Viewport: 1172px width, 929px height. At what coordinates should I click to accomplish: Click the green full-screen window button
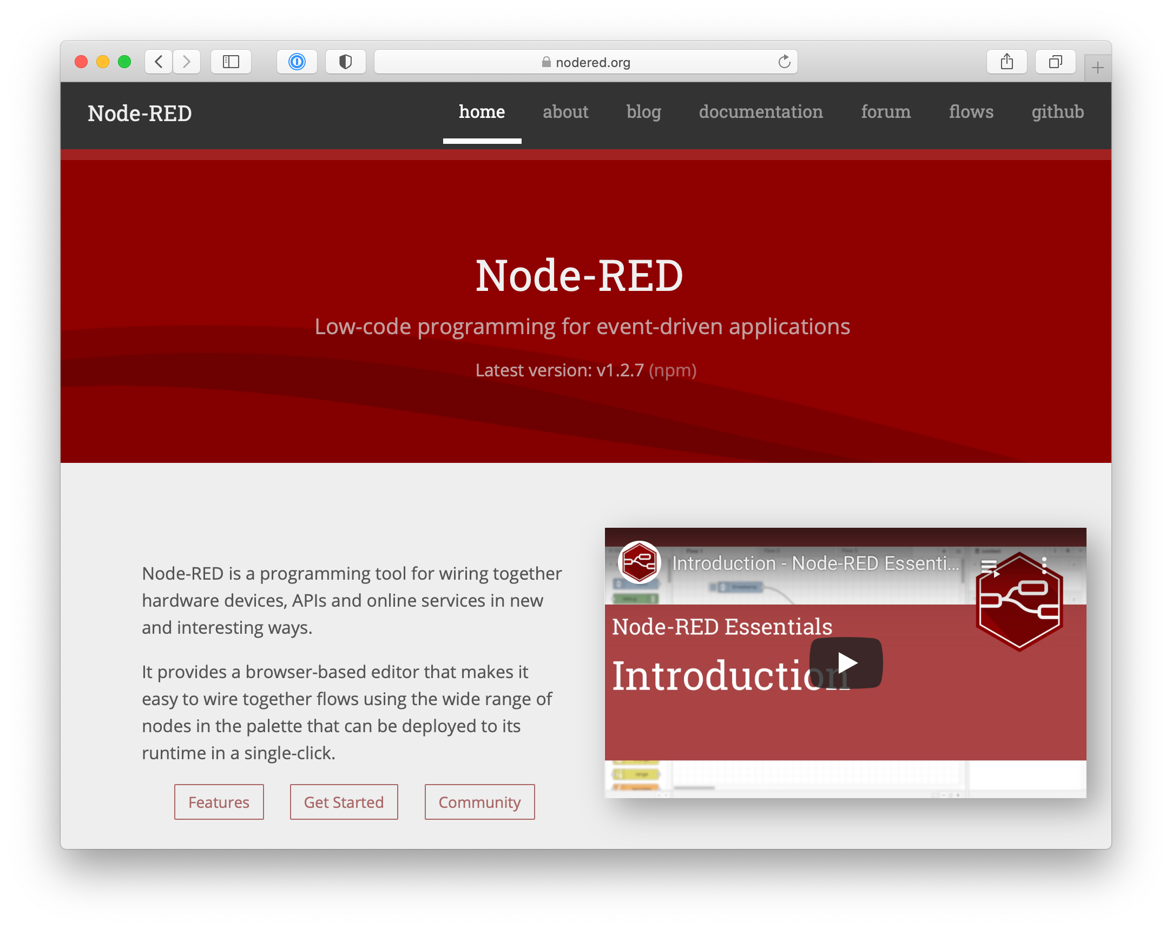coord(124,62)
